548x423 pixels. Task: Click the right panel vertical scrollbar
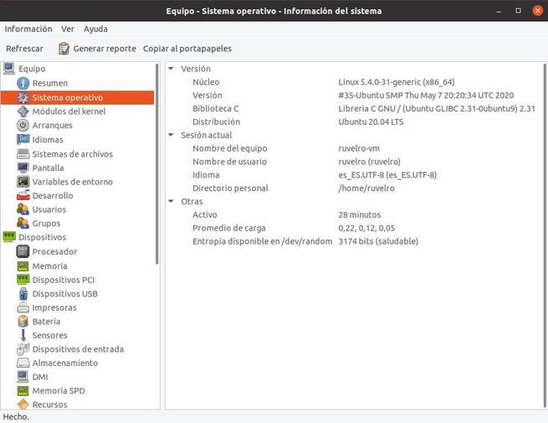click(x=545, y=235)
